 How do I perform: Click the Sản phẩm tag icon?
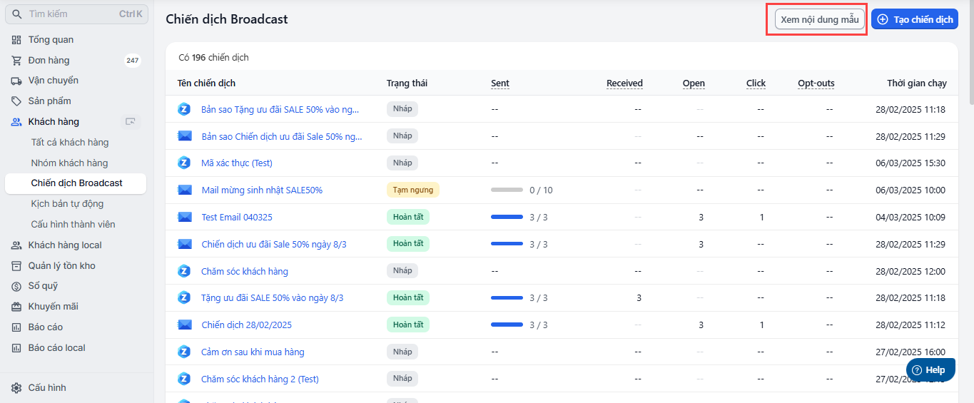[16, 101]
